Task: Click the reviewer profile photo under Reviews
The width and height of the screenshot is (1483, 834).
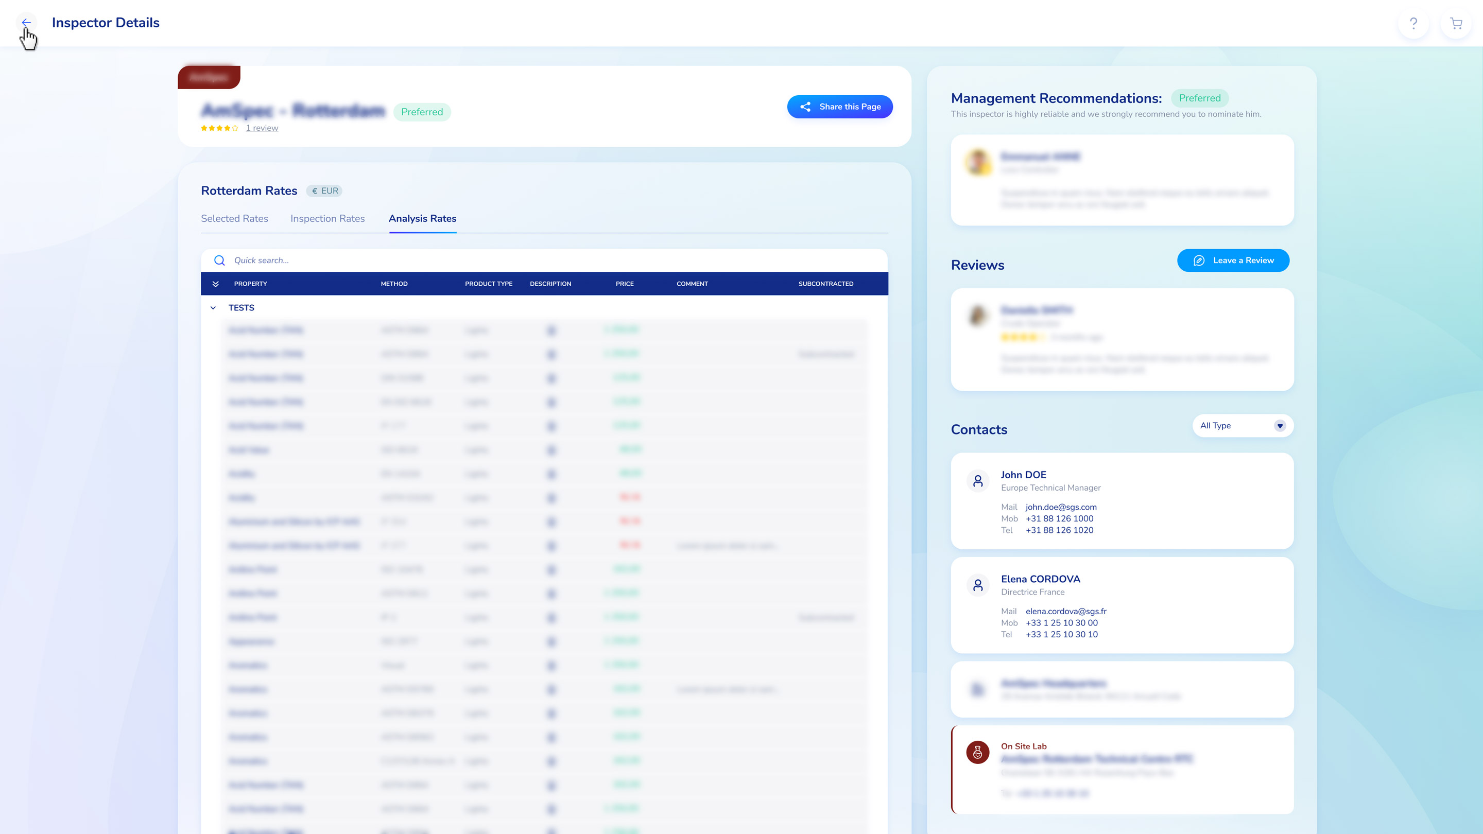Action: (978, 316)
